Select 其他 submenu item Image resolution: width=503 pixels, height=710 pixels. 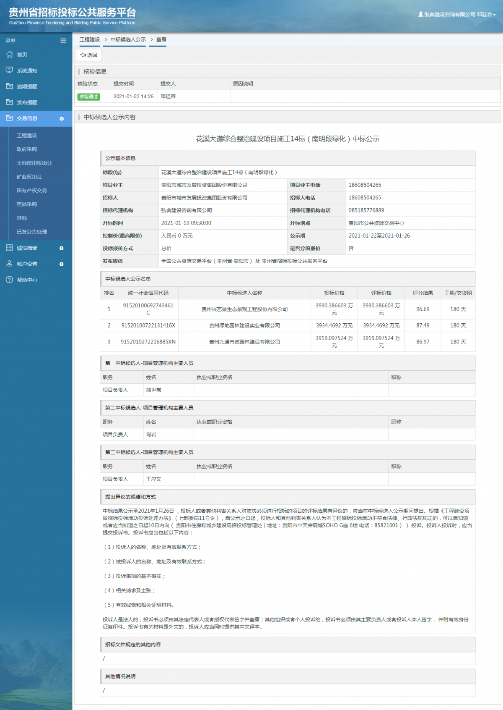pyautogui.click(x=22, y=218)
